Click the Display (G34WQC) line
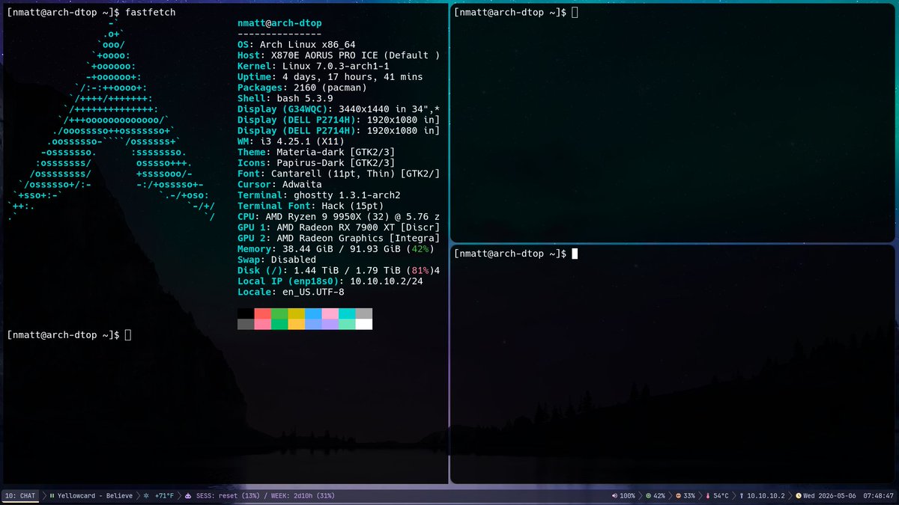 (x=339, y=109)
